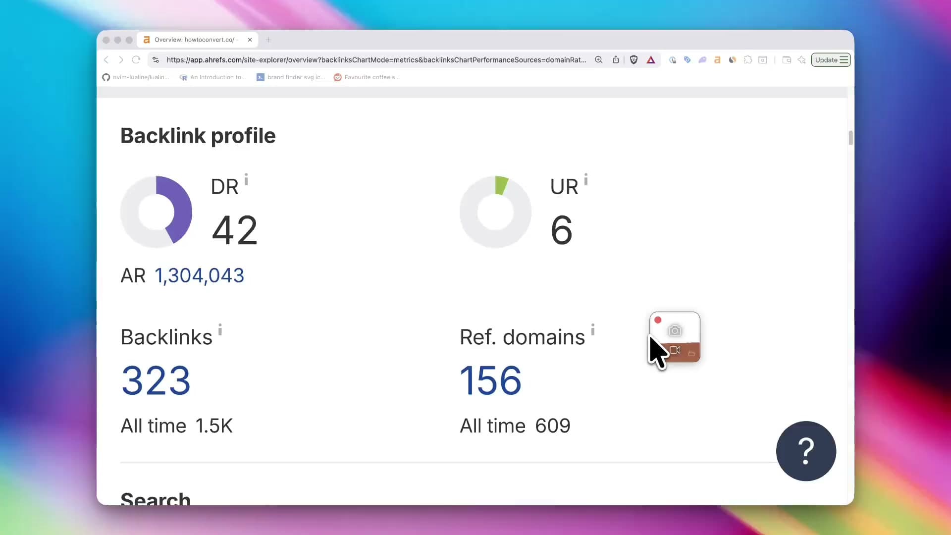Reload the Ahrefs page
This screenshot has width=951, height=535.
(x=136, y=60)
